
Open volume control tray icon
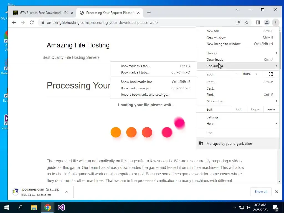tap(248, 207)
